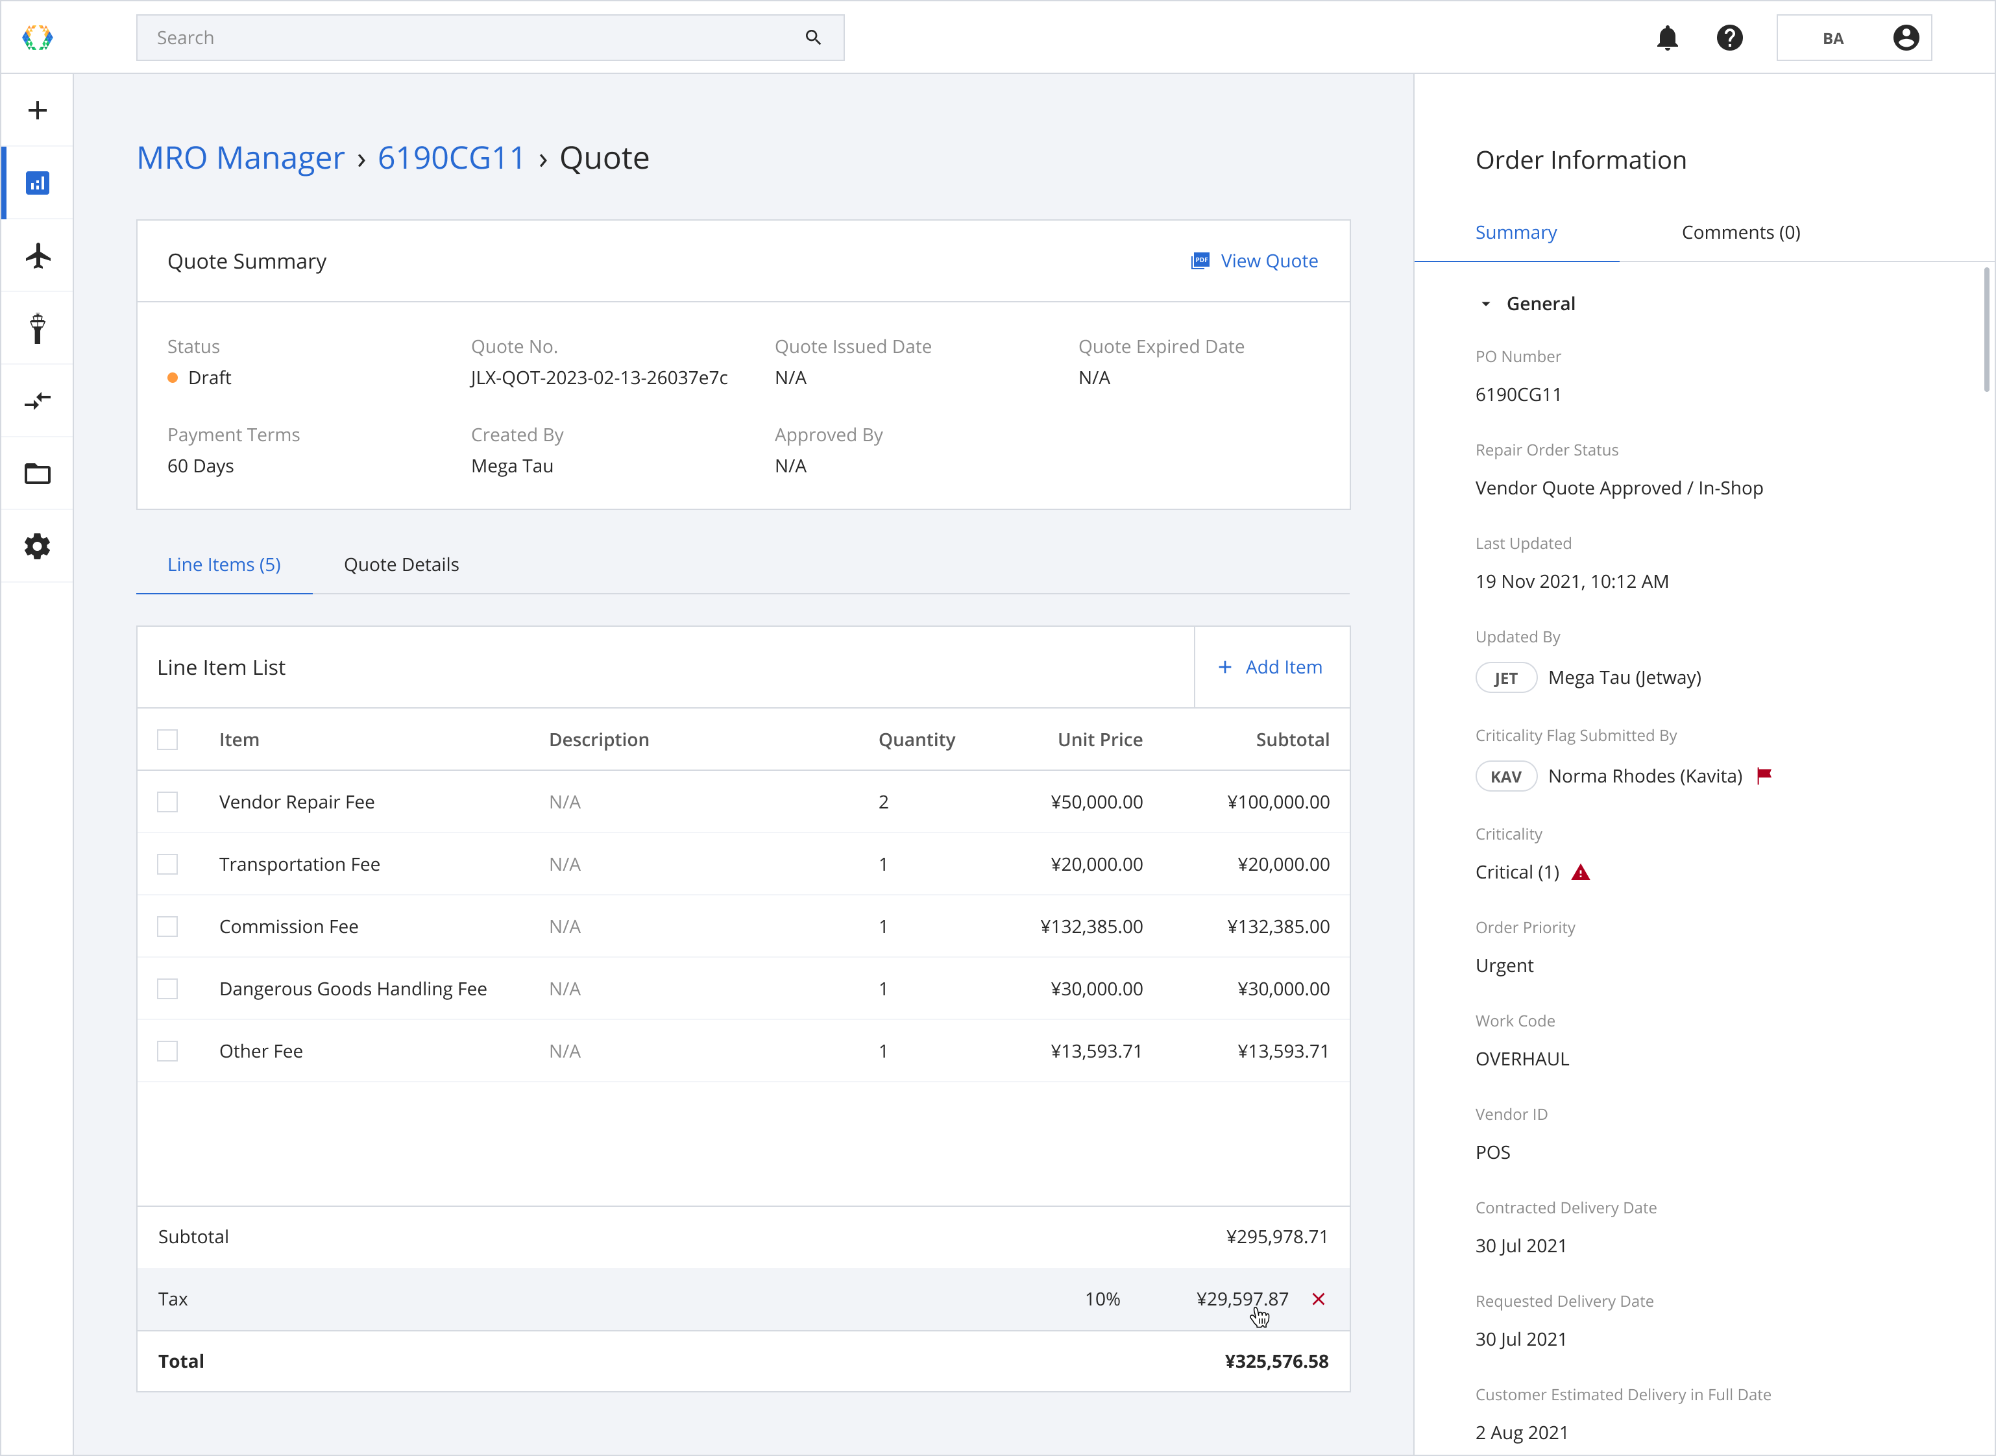This screenshot has height=1456, width=1996.
Task: Toggle the select-all checkbox in table header
Action: pyautogui.click(x=167, y=740)
